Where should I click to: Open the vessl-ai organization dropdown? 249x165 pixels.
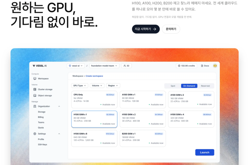(x=75, y=66)
